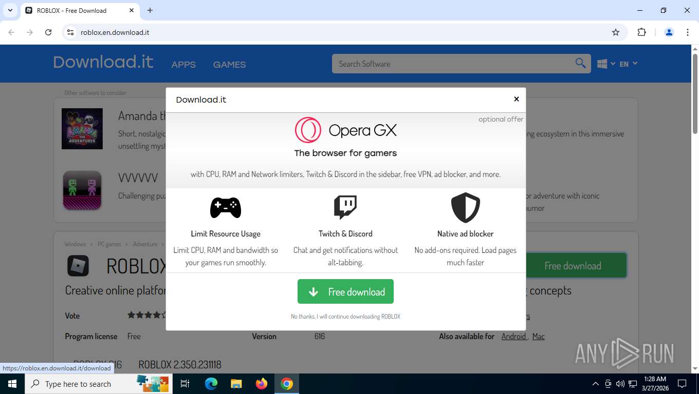
Task: Open the EN language dropdown
Action: click(629, 64)
